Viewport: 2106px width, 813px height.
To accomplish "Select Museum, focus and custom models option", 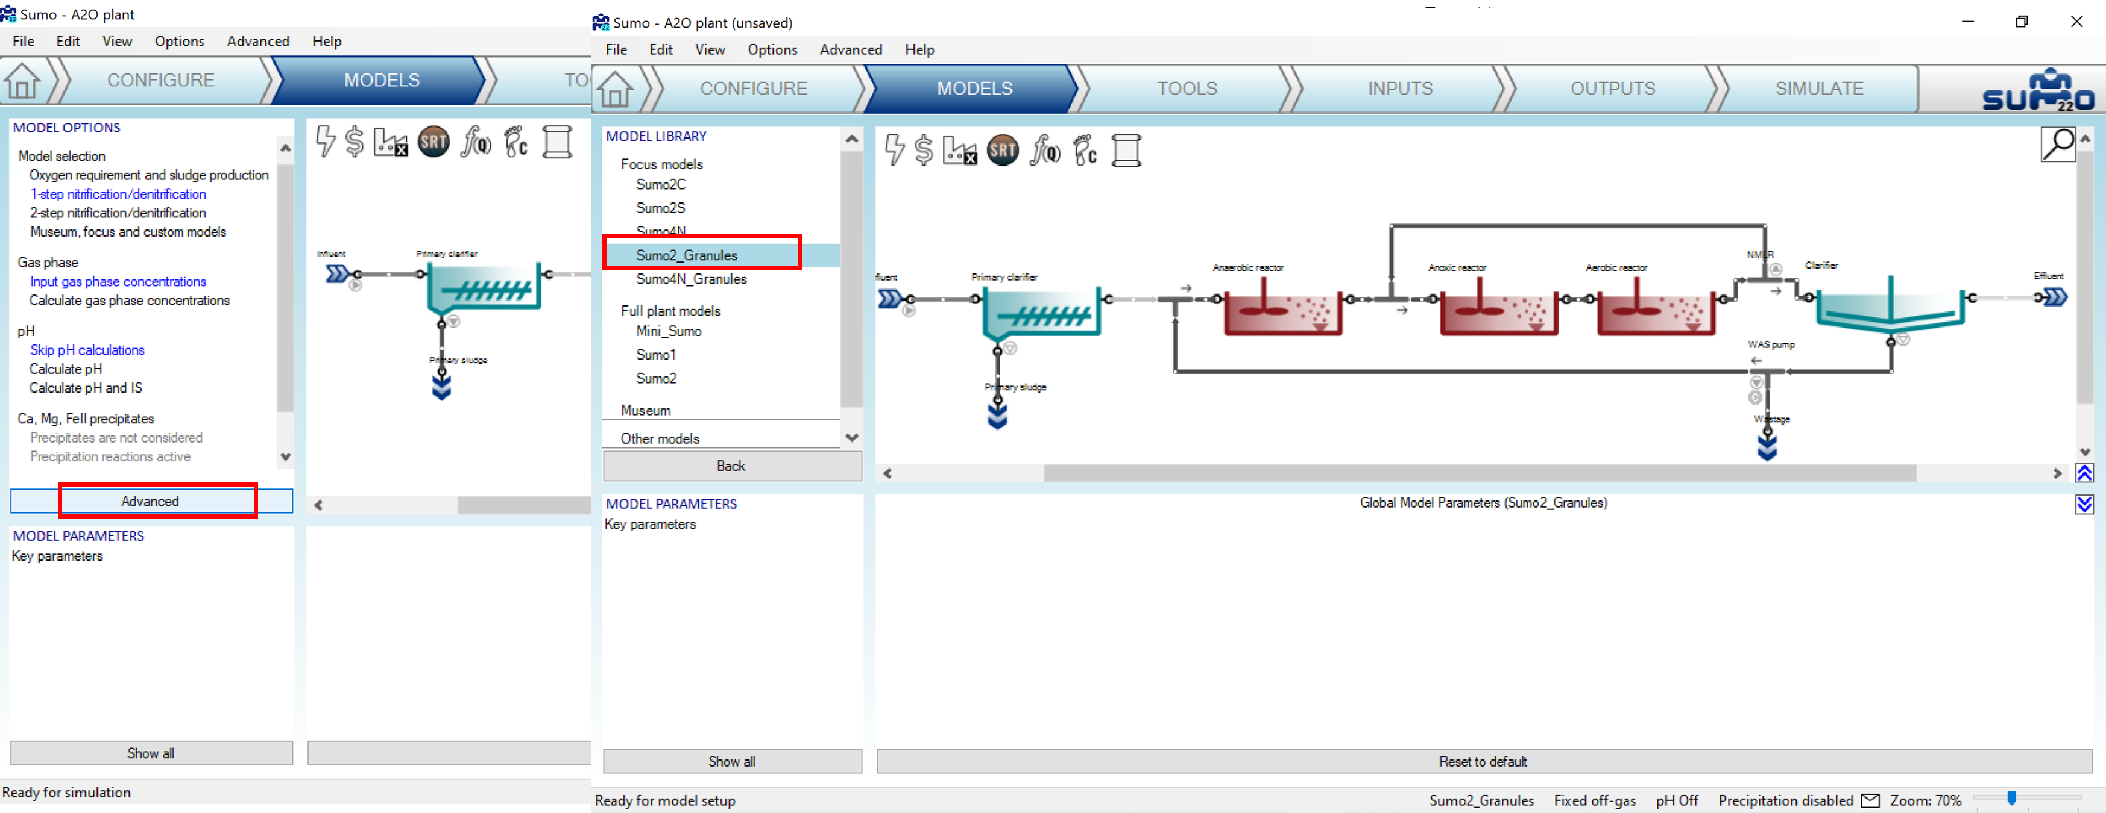I will click(128, 232).
